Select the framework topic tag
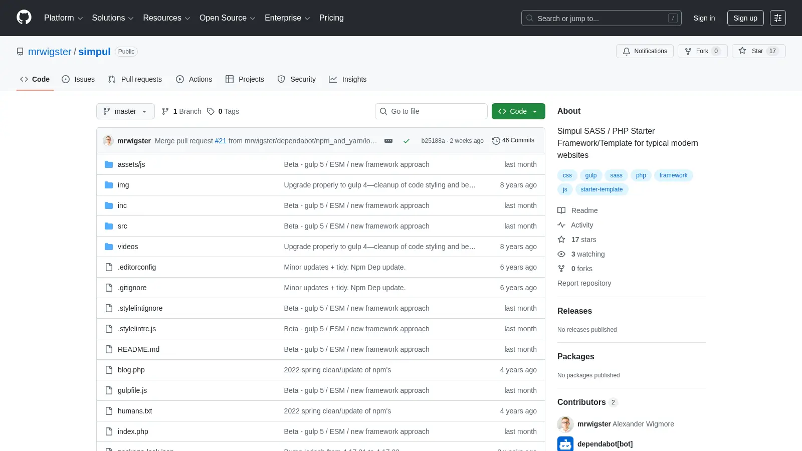Viewport: 802px width, 451px height. click(673, 175)
